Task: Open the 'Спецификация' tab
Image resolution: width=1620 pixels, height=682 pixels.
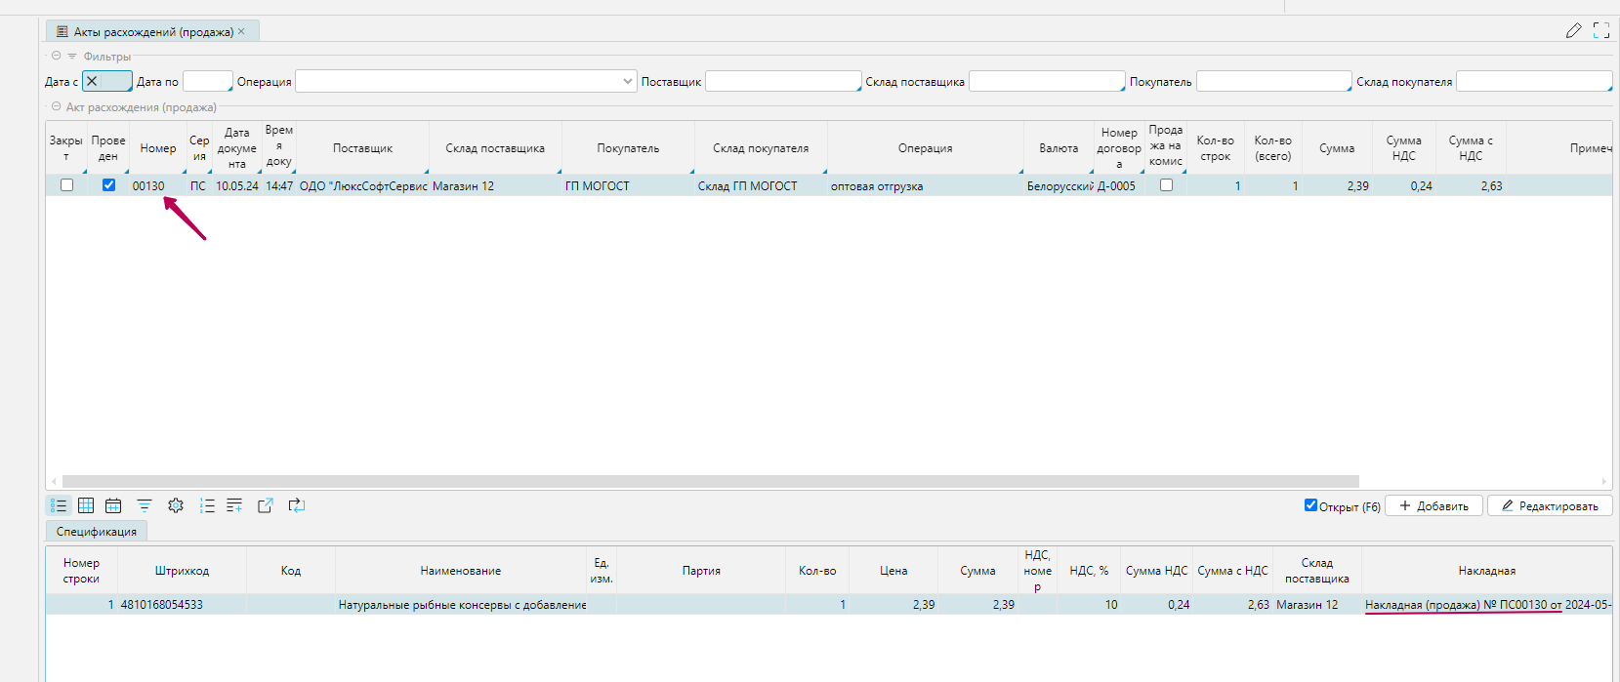Action: click(96, 532)
